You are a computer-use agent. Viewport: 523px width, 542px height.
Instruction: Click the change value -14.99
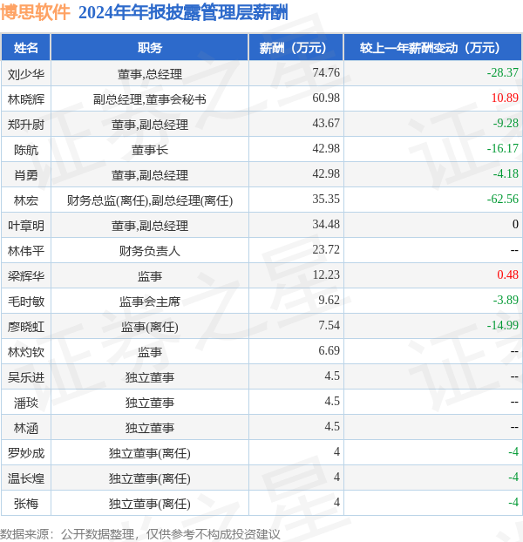coord(503,325)
